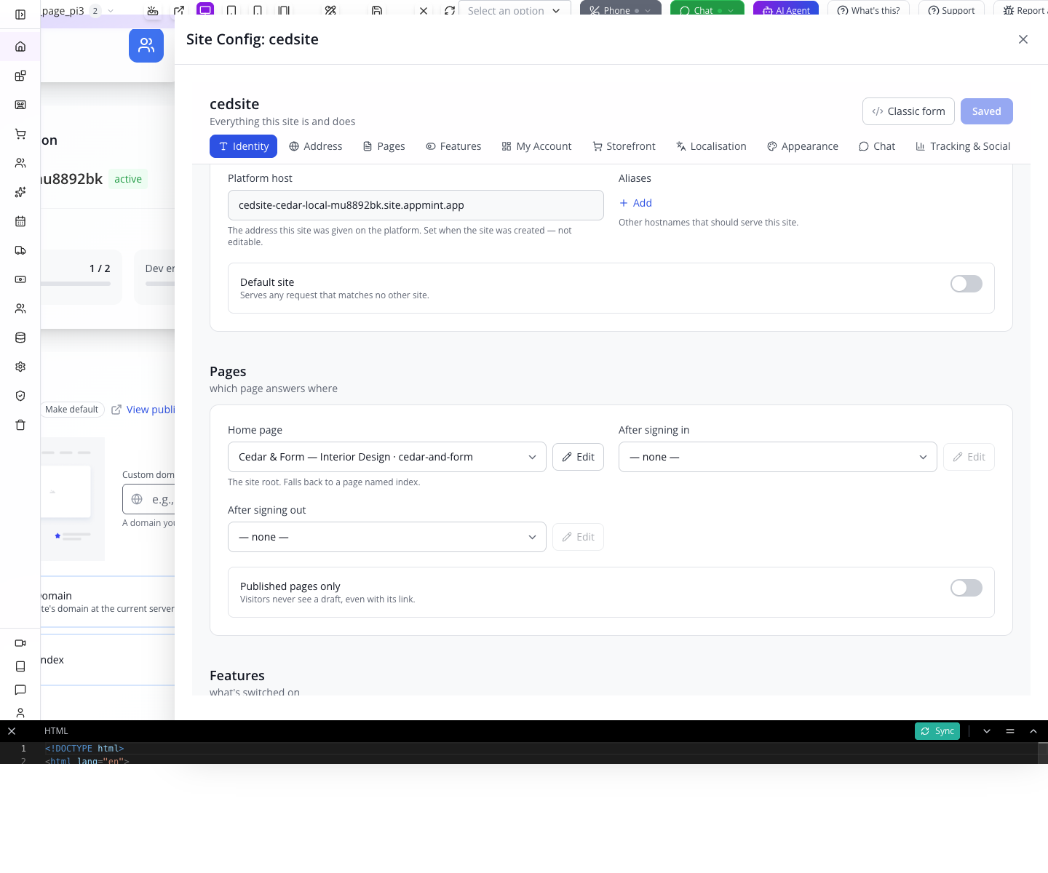Viewport: 1048px width, 873px height.
Task: Click Edit next to Home page
Action: 578,457
